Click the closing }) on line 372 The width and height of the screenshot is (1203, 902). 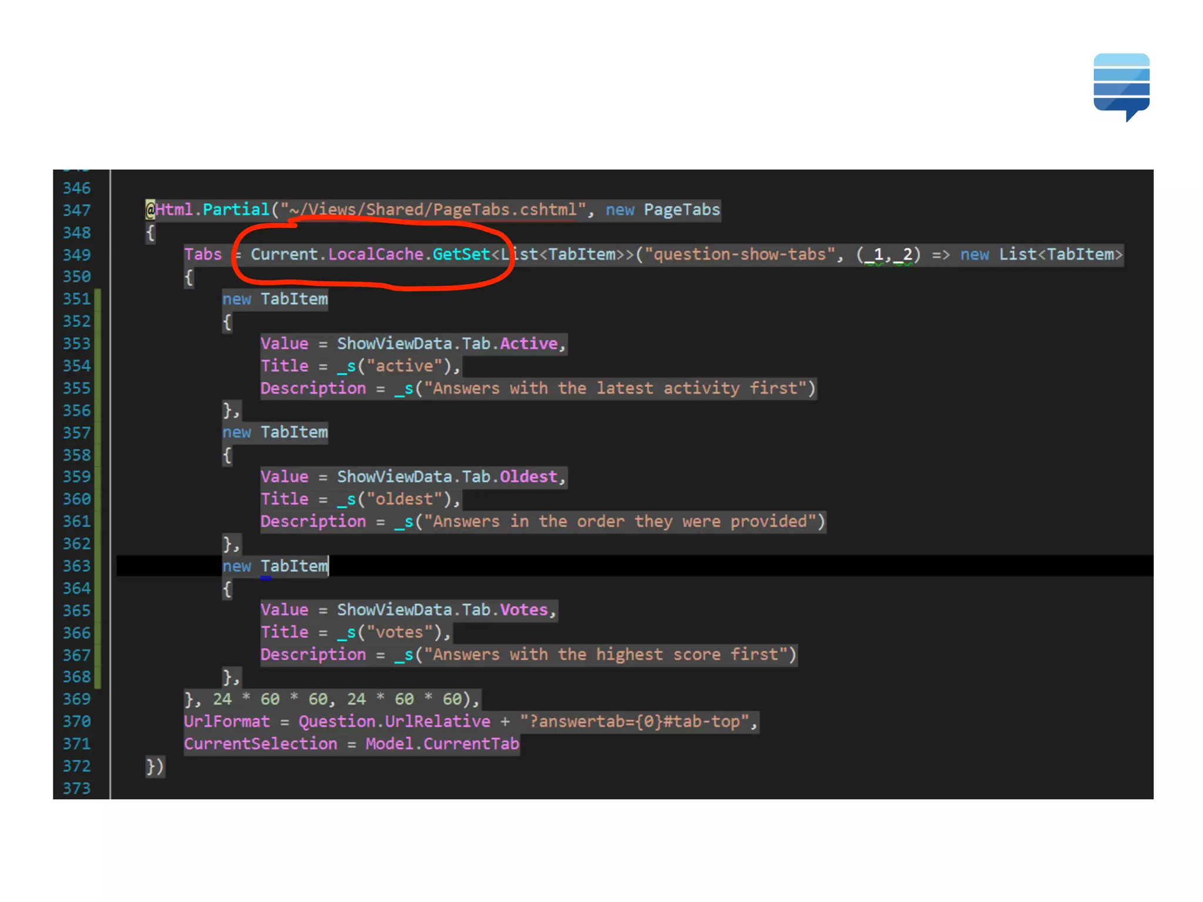[155, 766]
